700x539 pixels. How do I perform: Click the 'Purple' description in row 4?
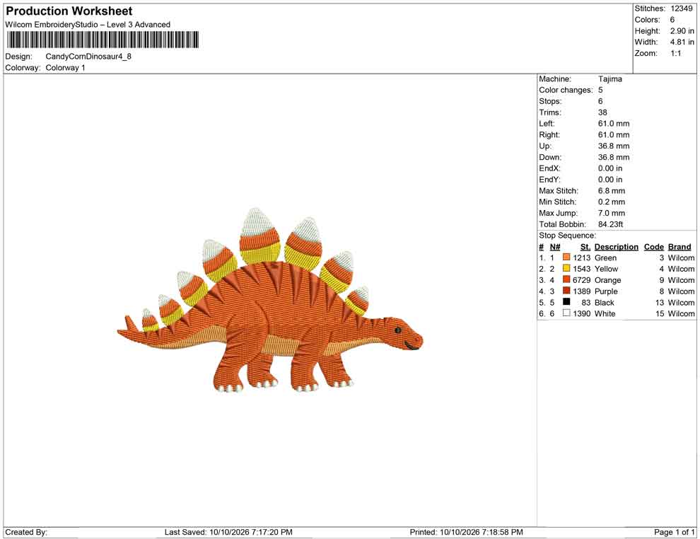(606, 291)
